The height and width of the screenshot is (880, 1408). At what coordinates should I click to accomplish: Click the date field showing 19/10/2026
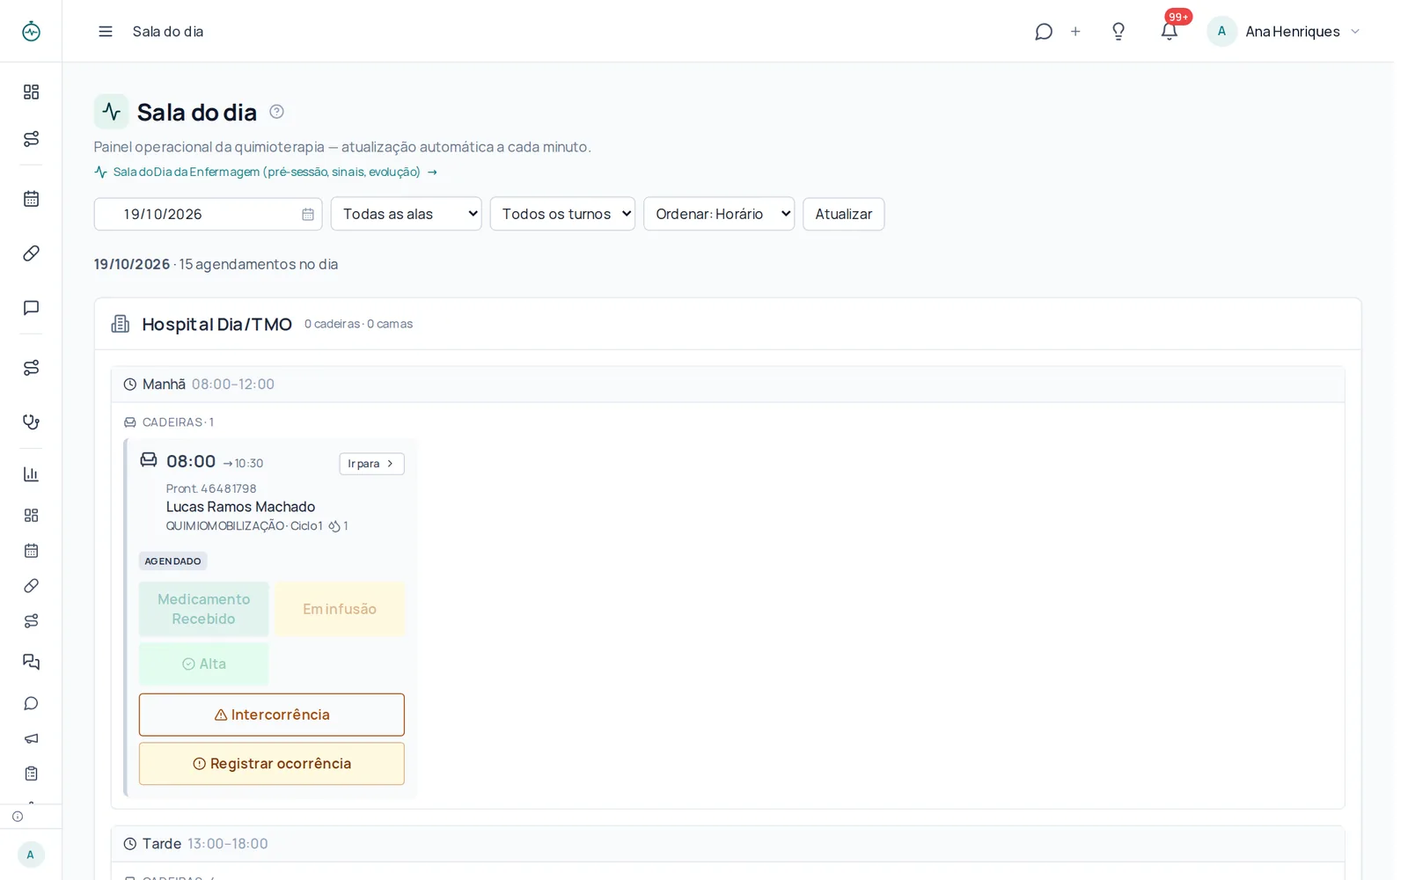(208, 214)
